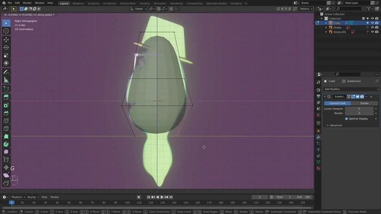Select the Annotate pencil tool

6,72
